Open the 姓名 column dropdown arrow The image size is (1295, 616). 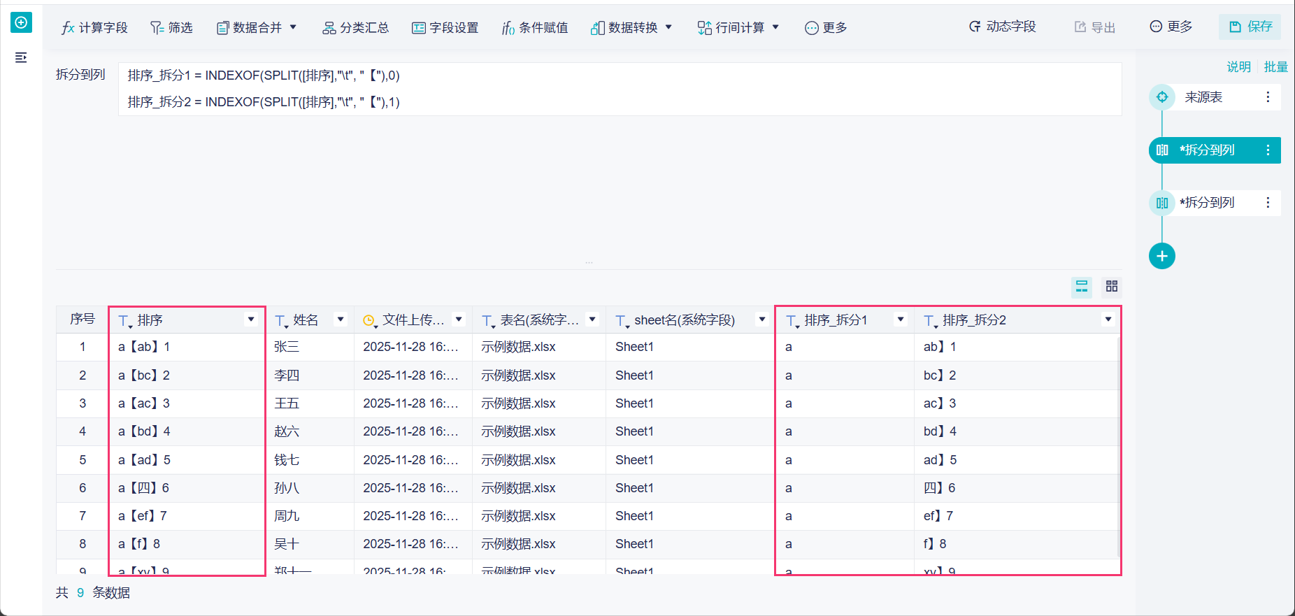coord(341,320)
